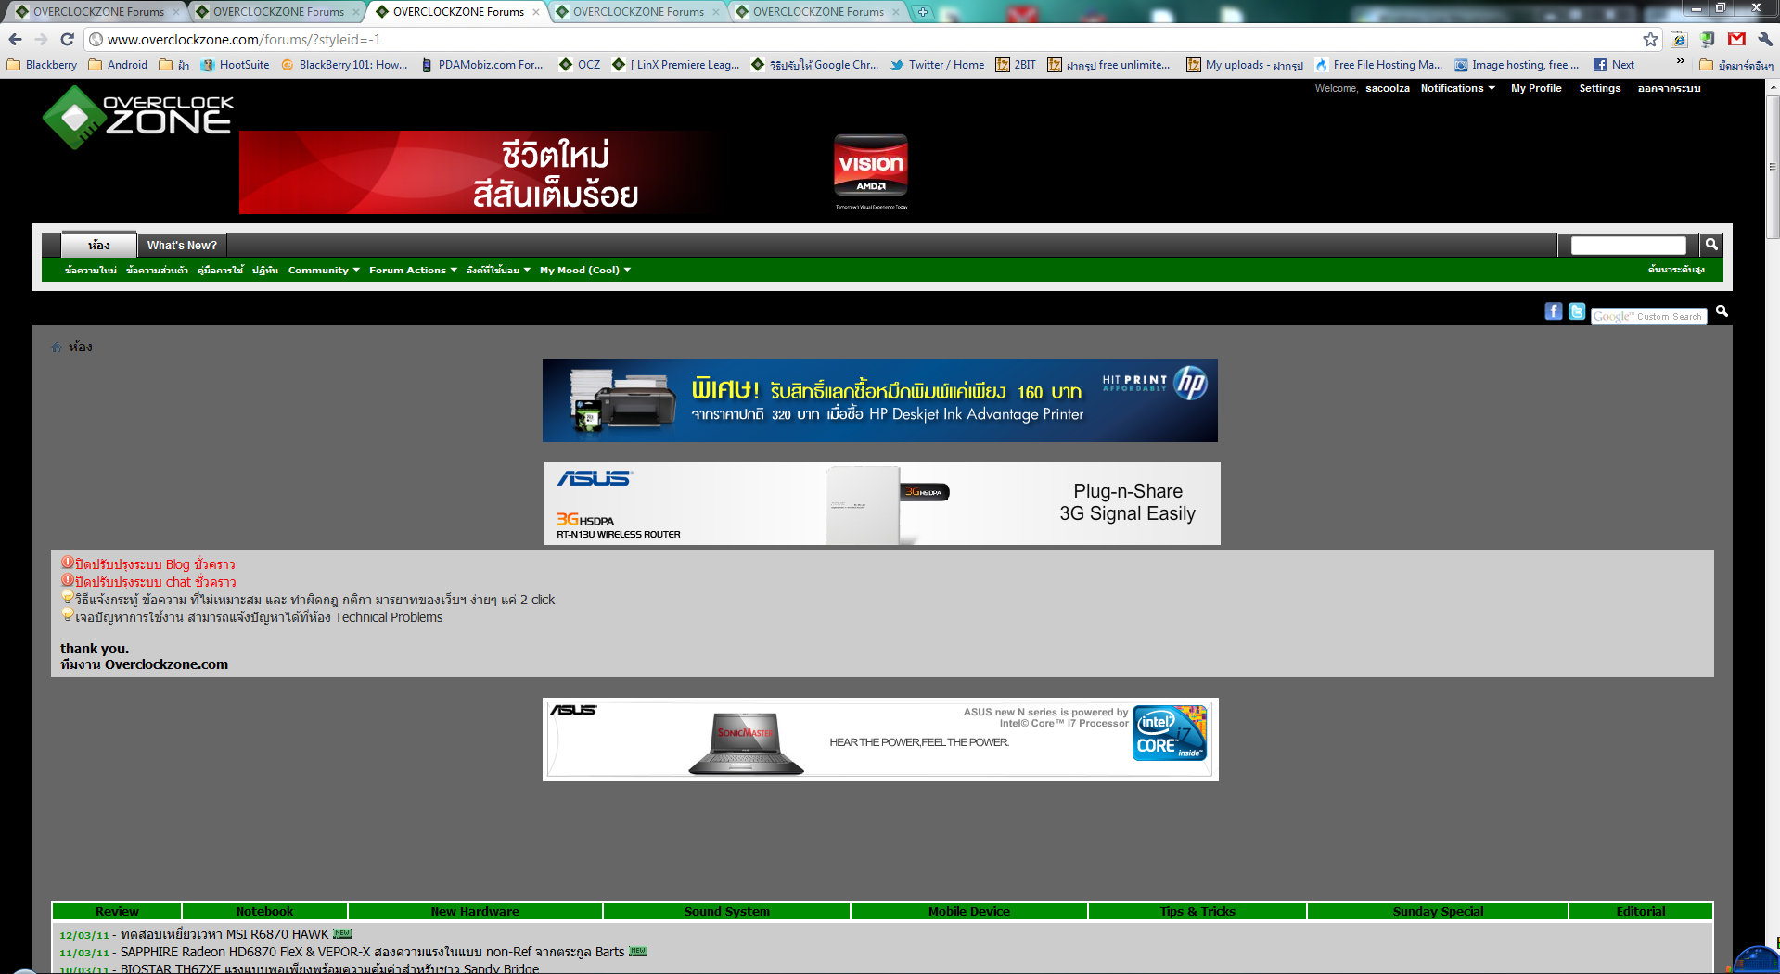Open the Forum Actions dropdown
This screenshot has width=1780, height=974.
(x=413, y=271)
